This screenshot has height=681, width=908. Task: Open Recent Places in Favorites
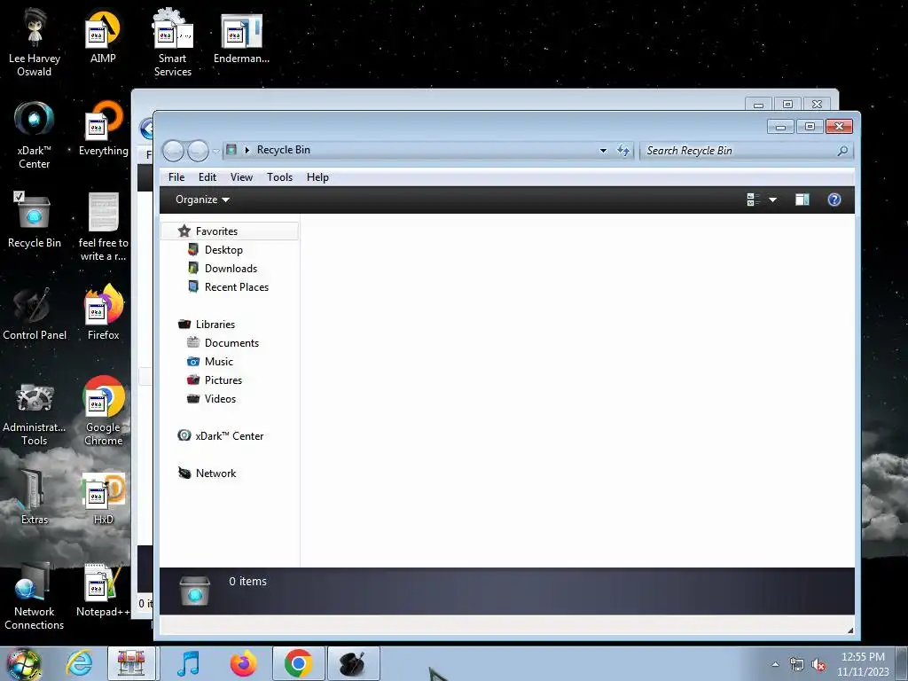236,286
